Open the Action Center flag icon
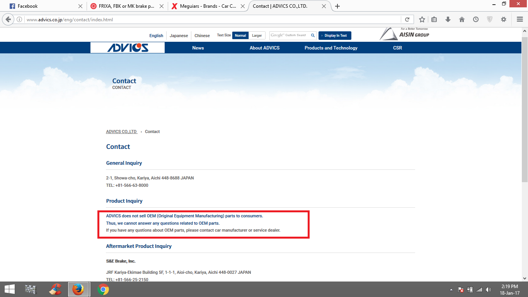The image size is (528, 297). click(x=461, y=290)
